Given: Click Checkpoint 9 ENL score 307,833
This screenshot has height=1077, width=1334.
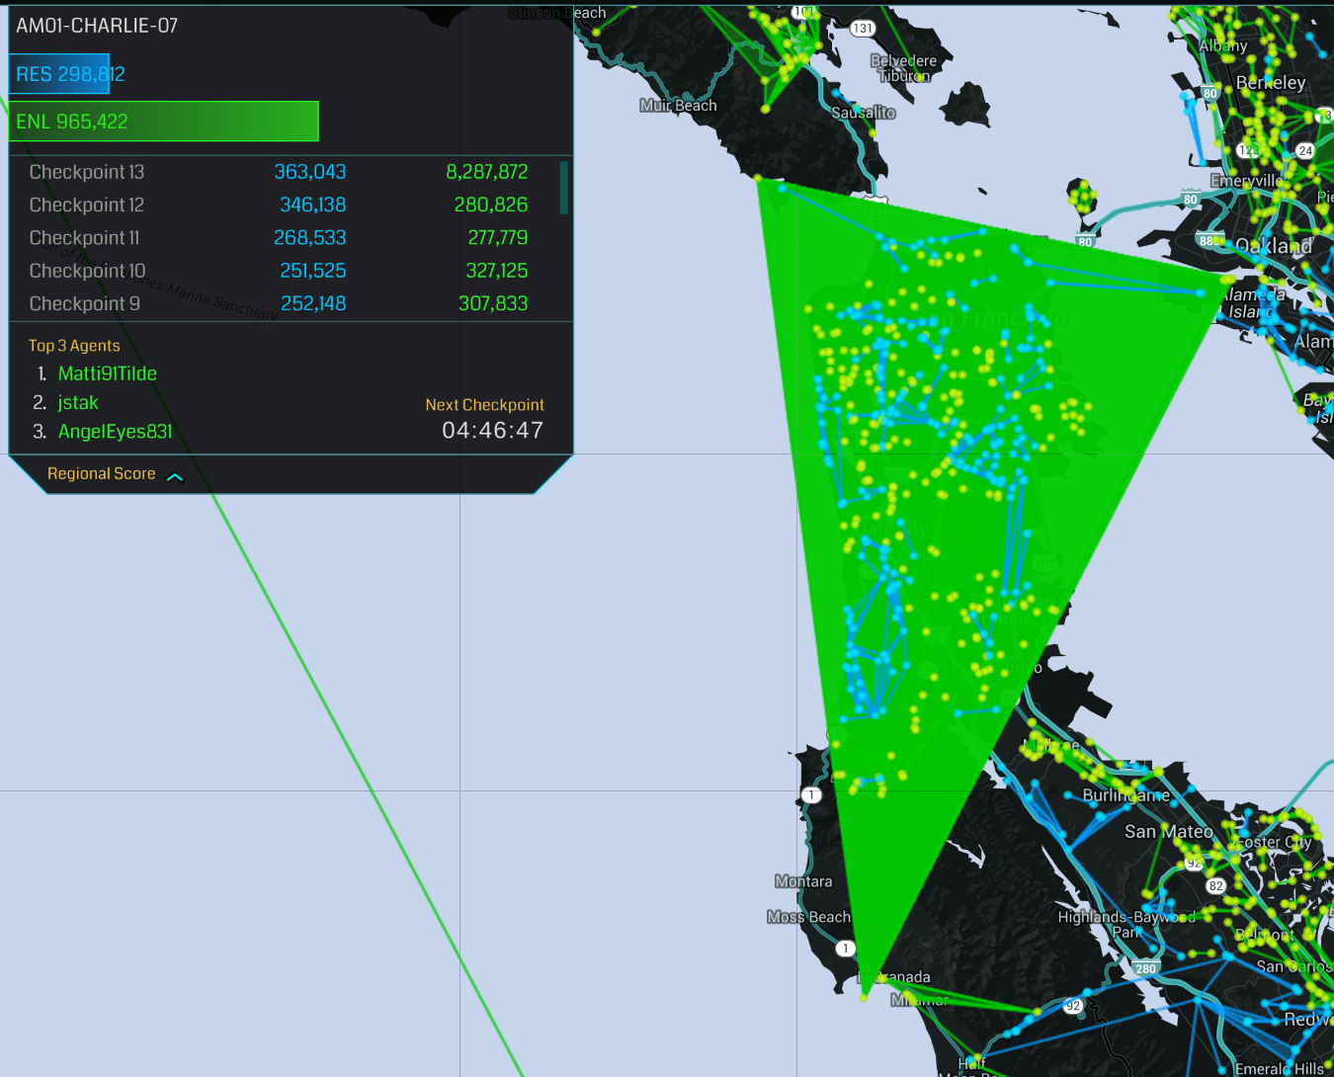Looking at the screenshot, I should click(x=493, y=303).
